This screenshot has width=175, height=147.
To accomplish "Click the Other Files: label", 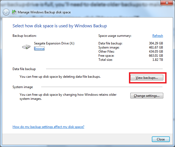I will [106, 52].
